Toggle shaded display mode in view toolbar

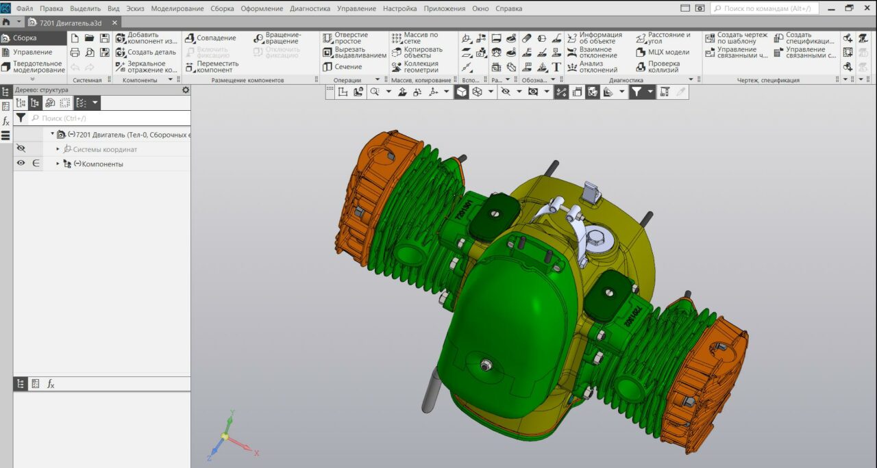[x=462, y=92]
